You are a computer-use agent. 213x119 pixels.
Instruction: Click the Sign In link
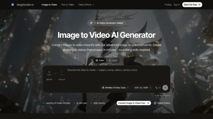177,5
